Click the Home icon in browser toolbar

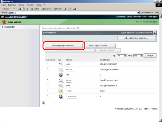(x=27, y=9)
